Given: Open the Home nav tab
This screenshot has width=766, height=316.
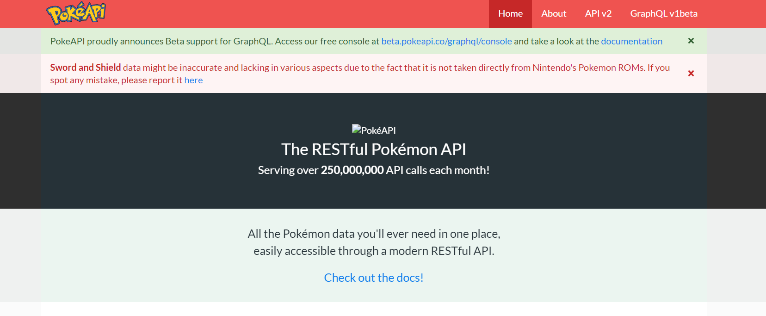Looking at the screenshot, I should (510, 14).
